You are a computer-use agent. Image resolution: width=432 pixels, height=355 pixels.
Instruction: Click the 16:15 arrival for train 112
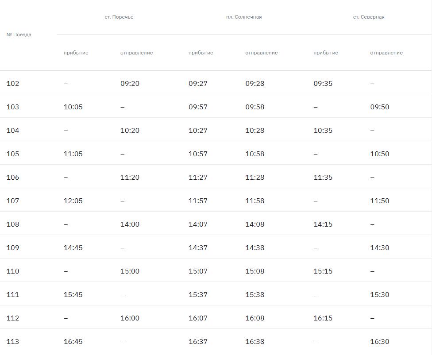tap(323, 318)
